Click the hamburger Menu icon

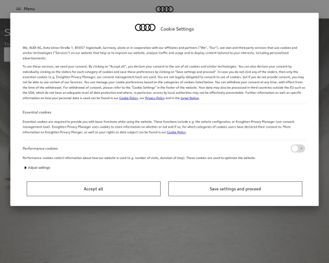tap(19, 9)
